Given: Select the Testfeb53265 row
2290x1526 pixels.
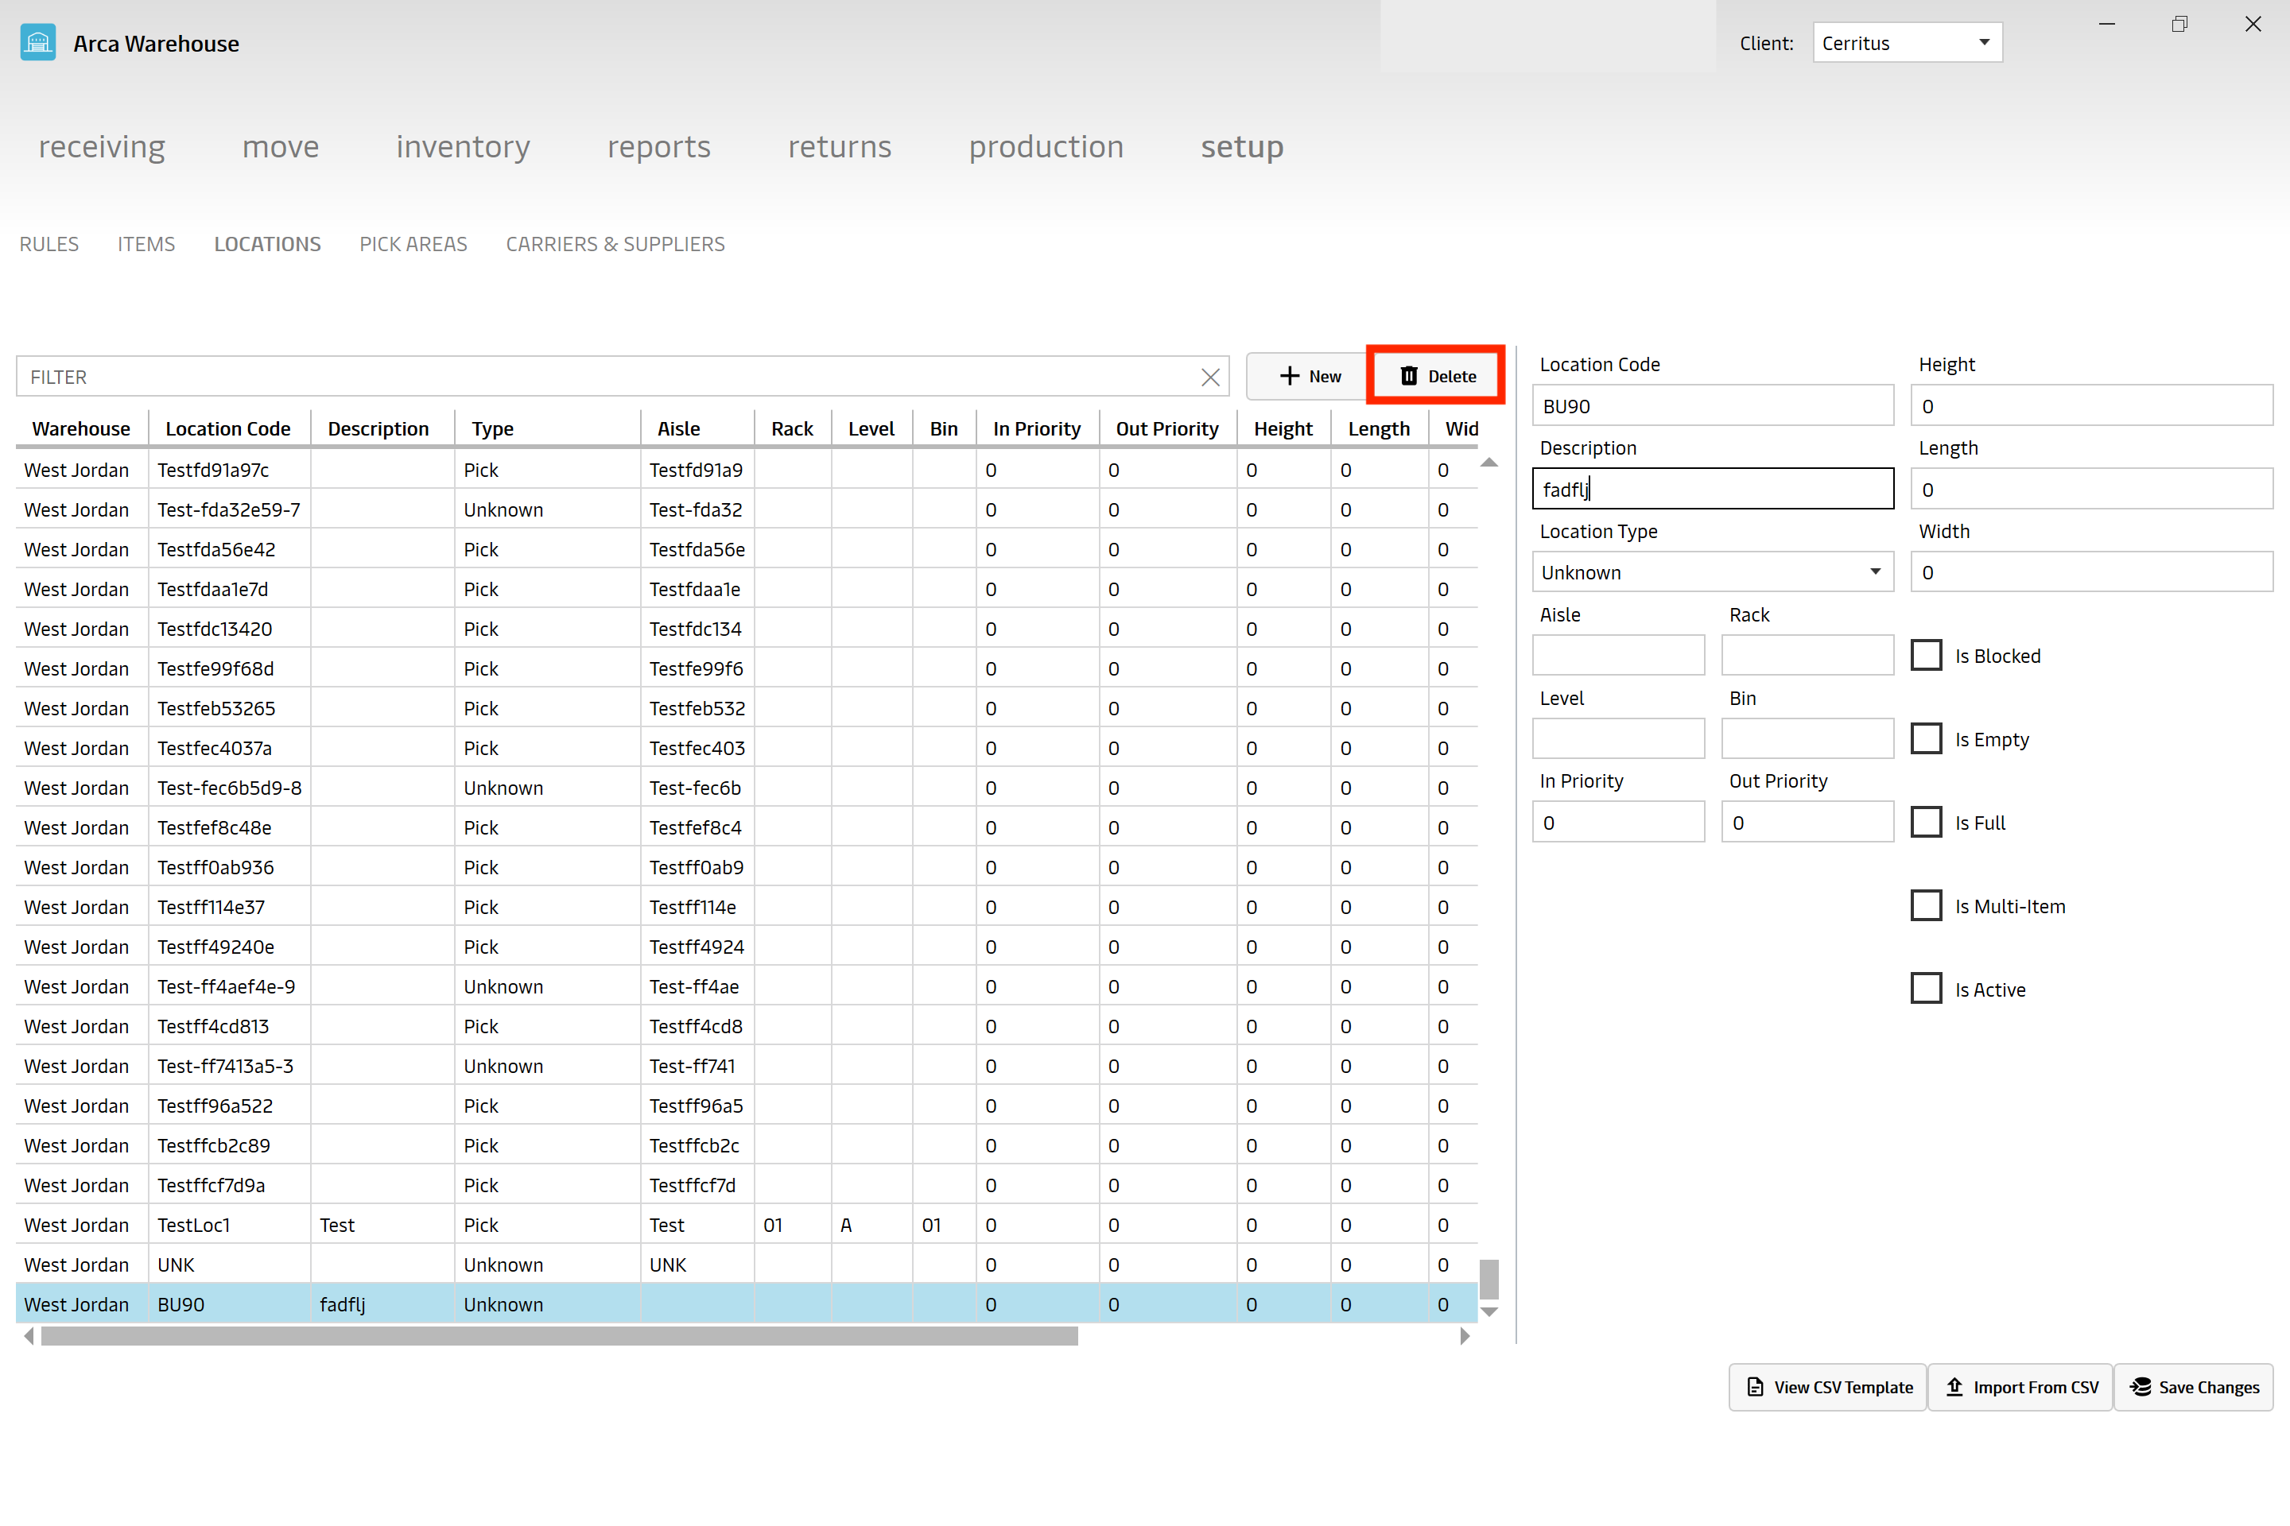Looking at the screenshot, I should pyautogui.click(x=747, y=708).
